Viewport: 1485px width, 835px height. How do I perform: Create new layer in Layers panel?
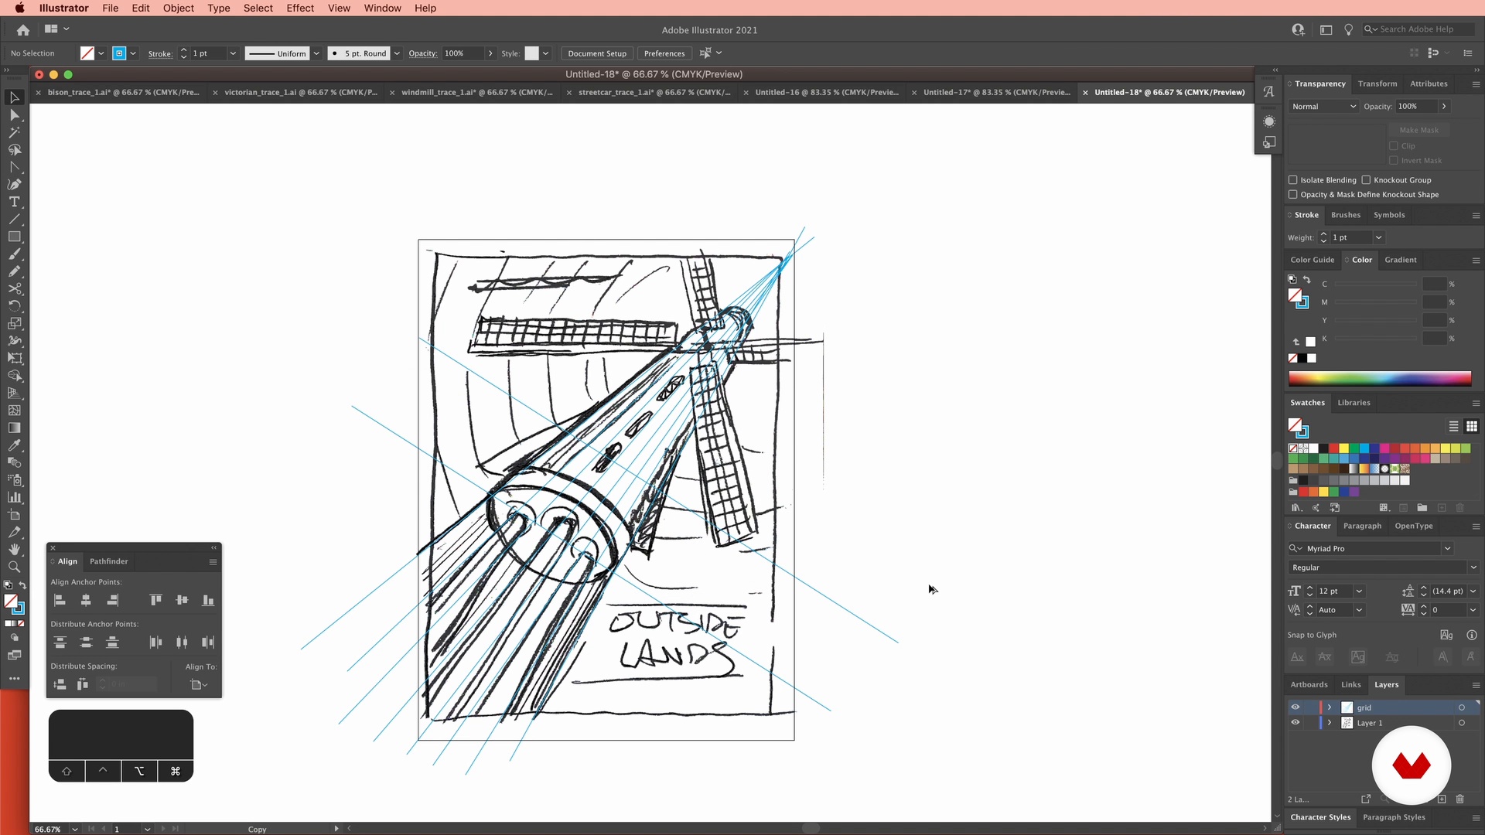[x=1442, y=799]
